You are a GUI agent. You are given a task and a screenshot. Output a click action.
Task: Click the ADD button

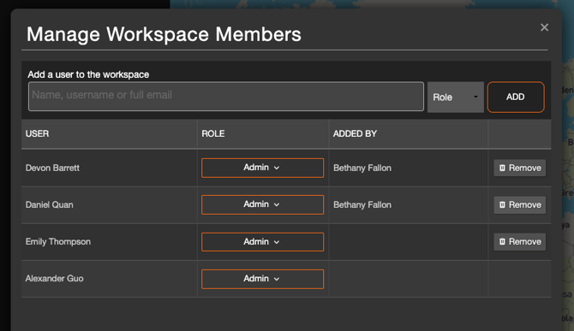coord(516,97)
